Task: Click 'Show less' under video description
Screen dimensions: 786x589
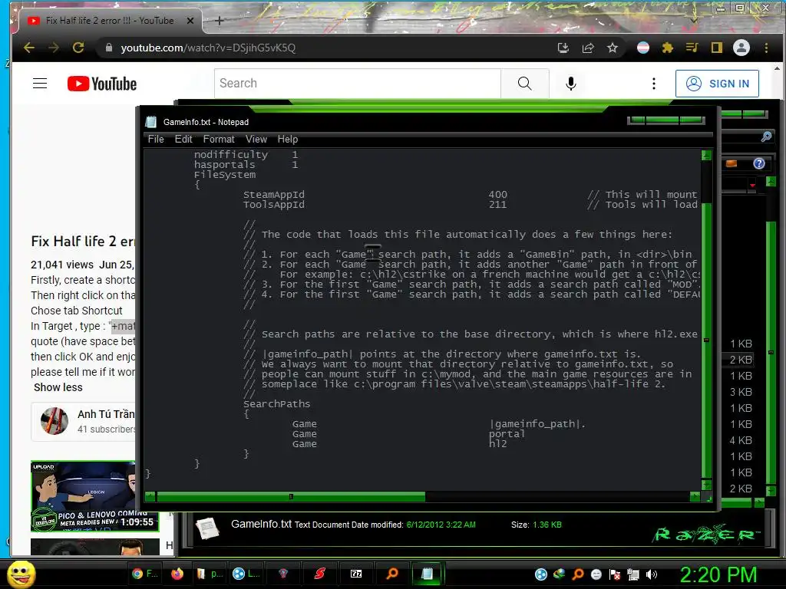Action: pos(58,387)
